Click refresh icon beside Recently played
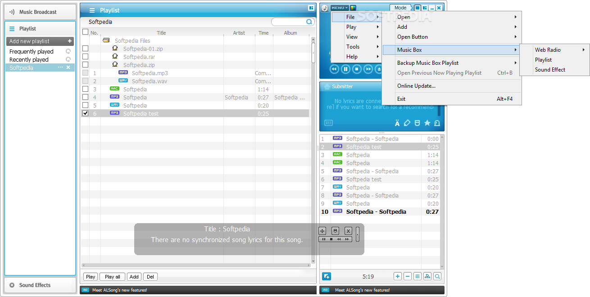The height and width of the screenshot is (297, 590). point(68,59)
